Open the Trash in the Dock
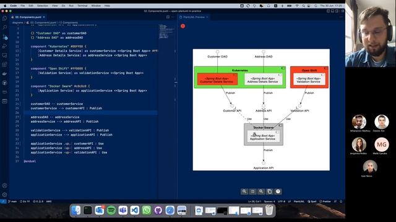This screenshot has height=222, width=396. [x=269, y=210]
